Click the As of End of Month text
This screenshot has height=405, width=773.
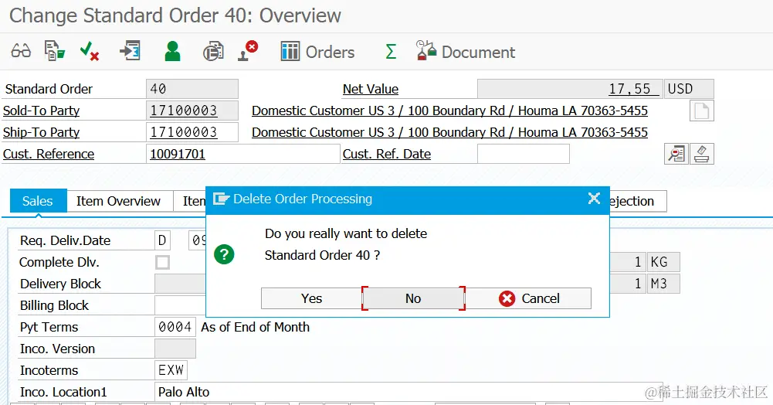click(x=256, y=327)
